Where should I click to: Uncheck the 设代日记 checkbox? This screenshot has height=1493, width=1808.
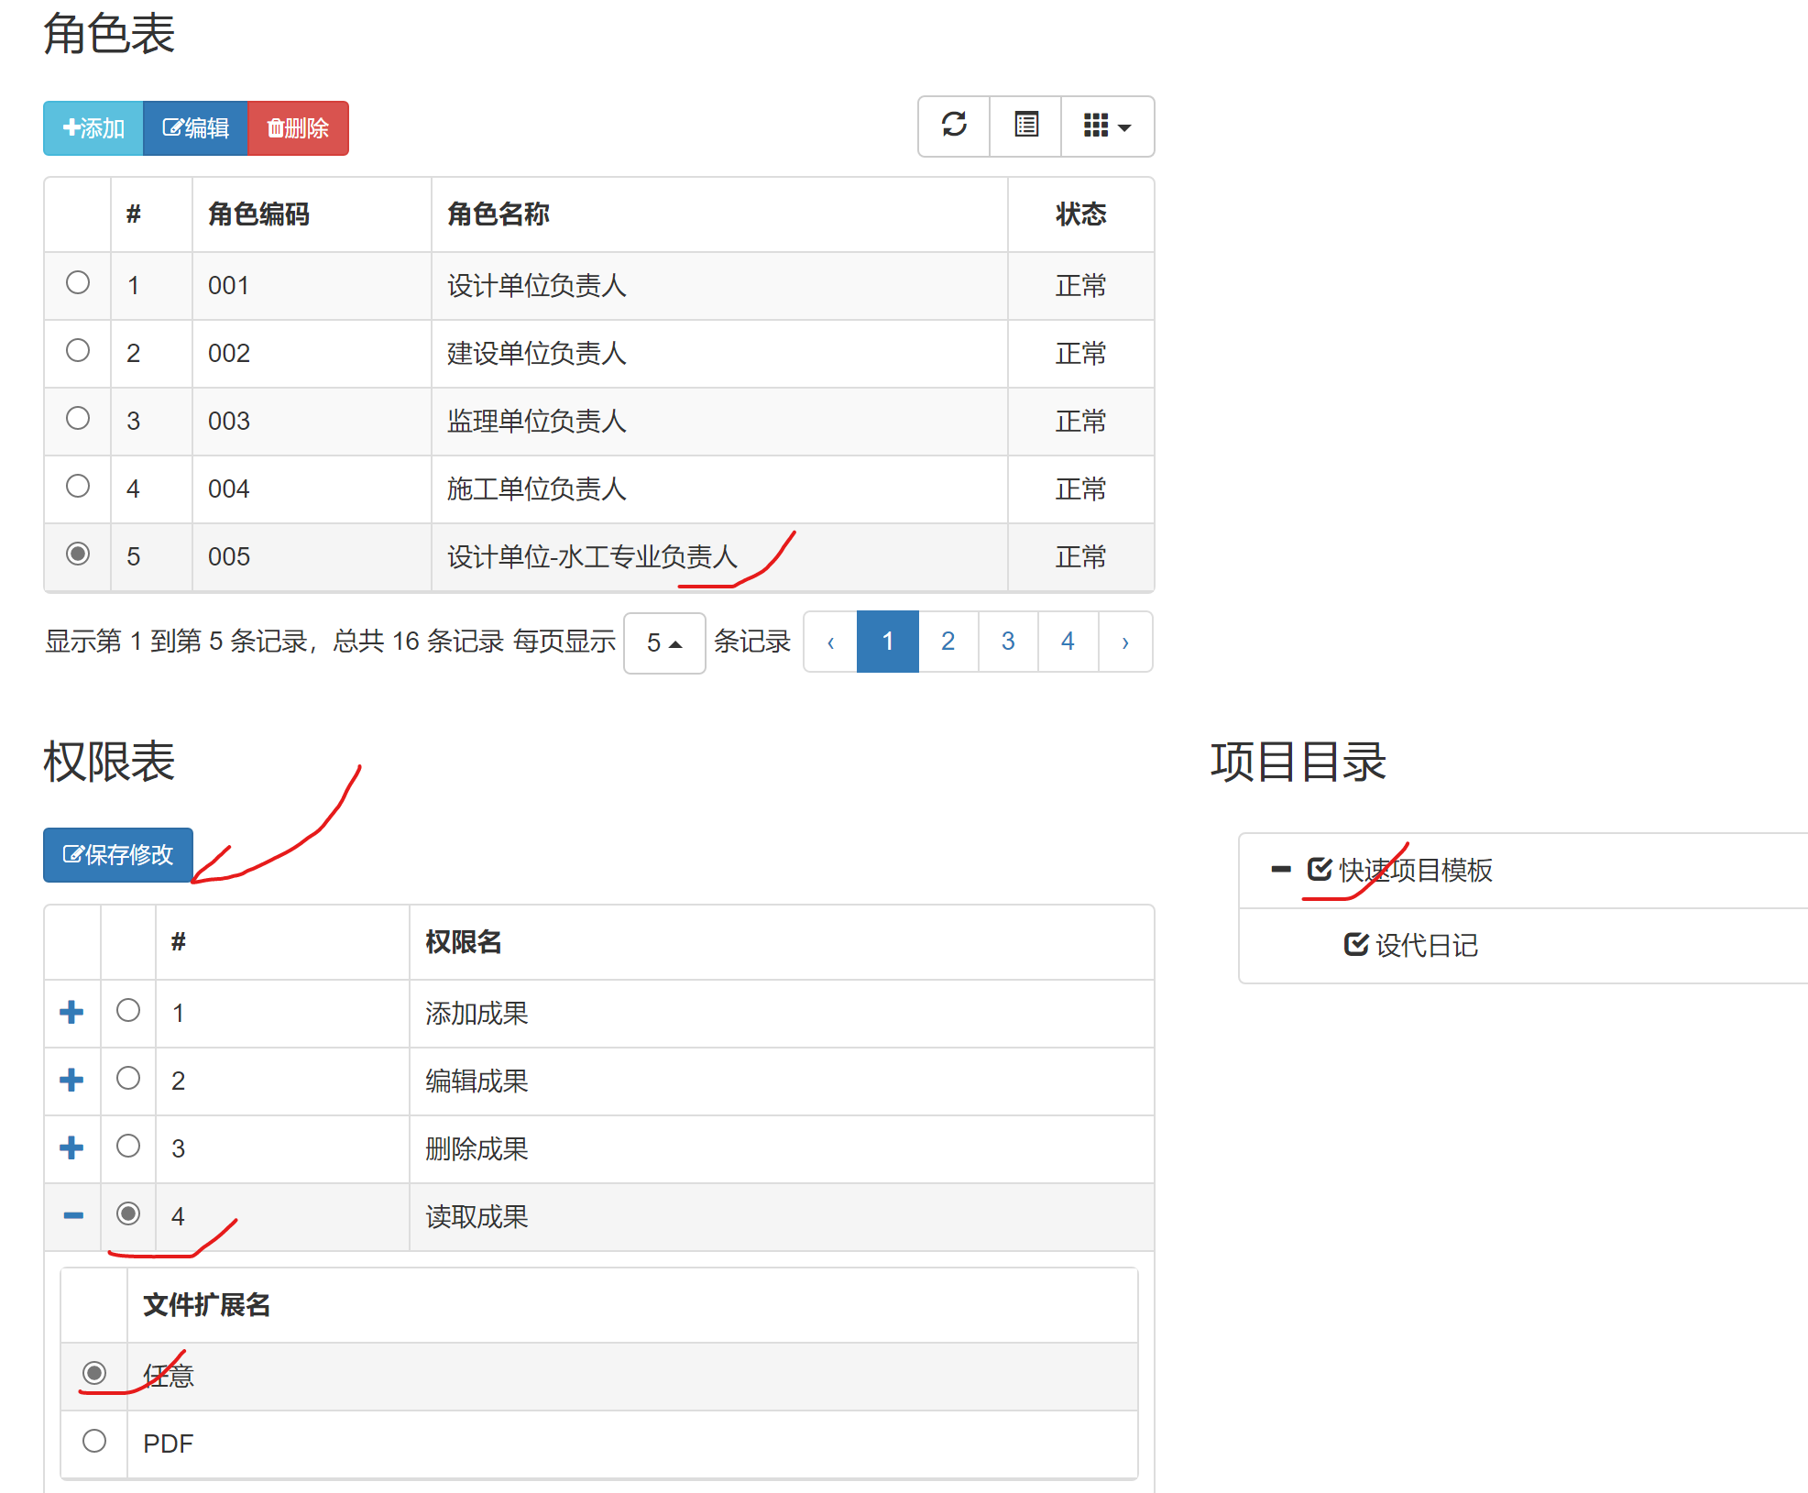1355,945
